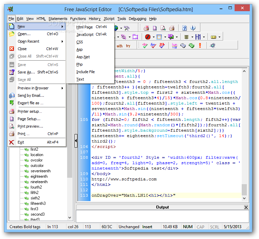This screenshot has height=239, width=259.
Task: Insert 'with' statement from toolbar
Action: [x=120, y=46]
